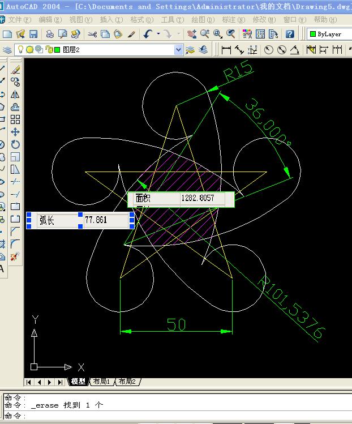The image size is (352, 424).
Task: Switch to the 布局1 layout tab
Action: 101,382
